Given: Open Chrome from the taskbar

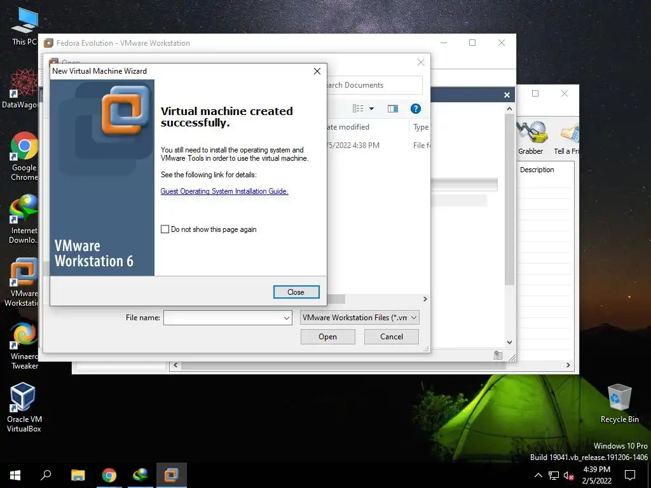Looking at the screenshot, I should click(x=109, y=475).
